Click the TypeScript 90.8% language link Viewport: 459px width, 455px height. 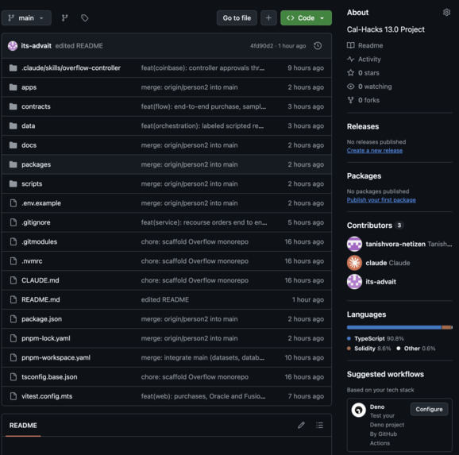[376, 339]
